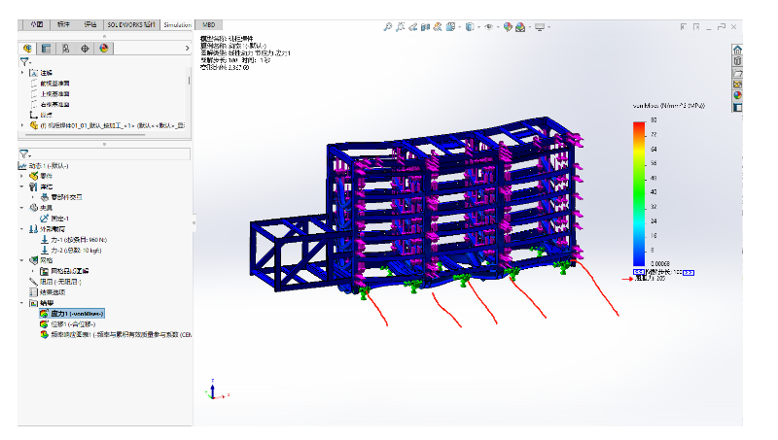Switch to the PropertyManager tab icon
This screenshot has height=440, width=778.
(46, 47)
